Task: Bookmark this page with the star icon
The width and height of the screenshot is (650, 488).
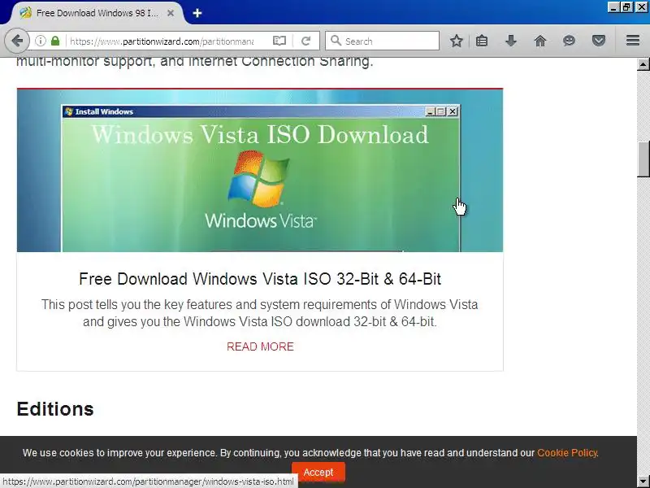Action: [457, 41]
